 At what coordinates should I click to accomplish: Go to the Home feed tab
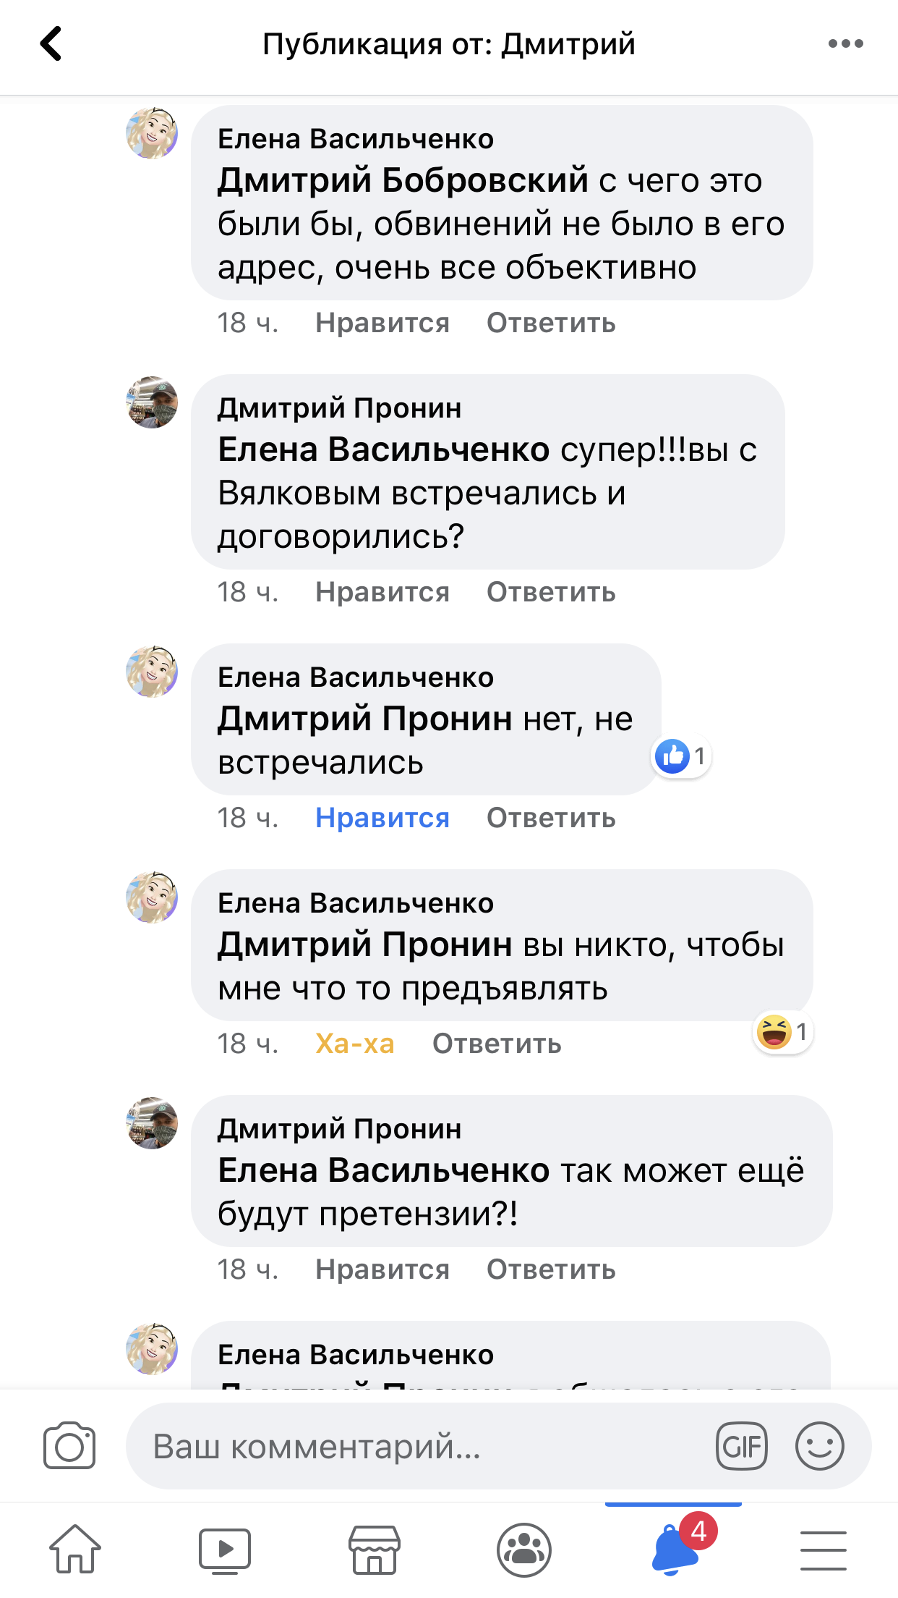pyautogui.click(x=75, y=1549)
